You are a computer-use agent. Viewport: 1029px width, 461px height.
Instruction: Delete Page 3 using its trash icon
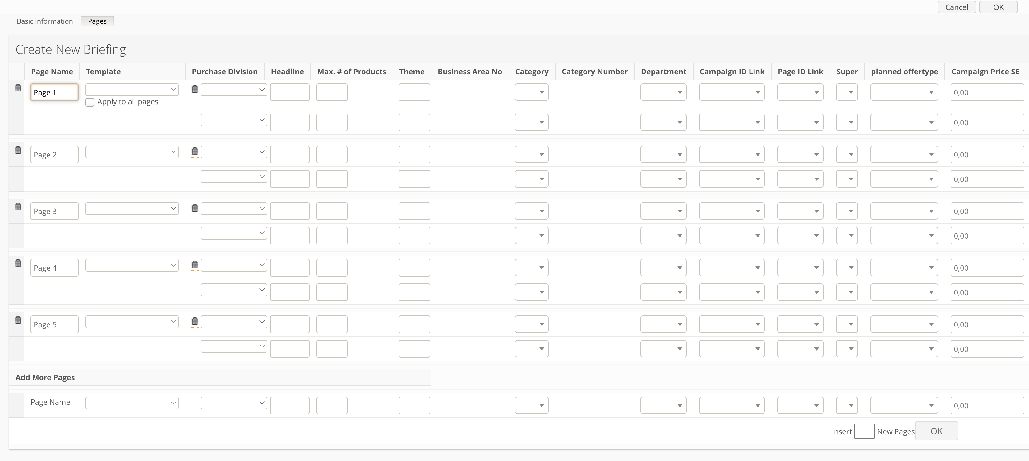coord(18,207)
